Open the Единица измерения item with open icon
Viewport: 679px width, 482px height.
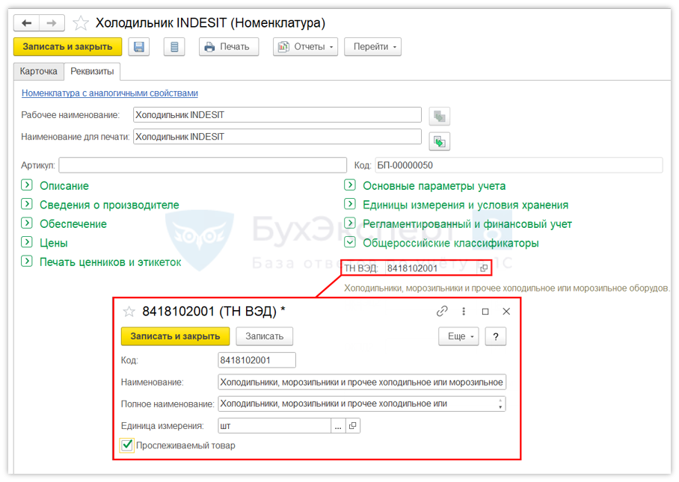tap(352, 426)
